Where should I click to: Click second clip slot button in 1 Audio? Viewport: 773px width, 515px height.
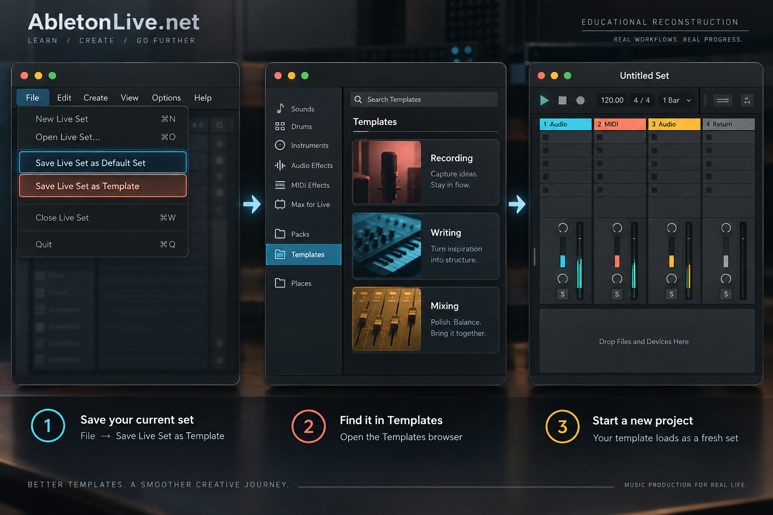coord(546,150)
